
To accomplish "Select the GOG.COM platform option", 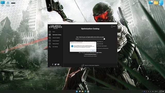I will (100, 44).
